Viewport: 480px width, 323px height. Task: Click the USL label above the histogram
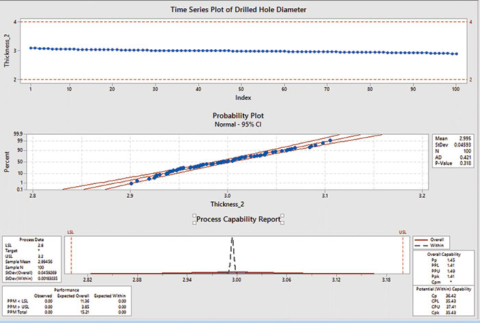click(x=403, y=232)
